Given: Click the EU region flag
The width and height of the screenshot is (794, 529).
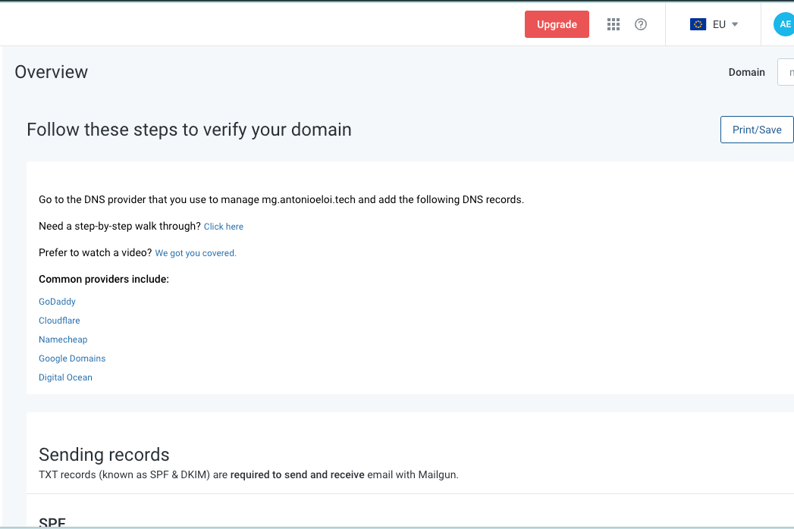Looking at the screenshot, I should (x=698, y=23).
